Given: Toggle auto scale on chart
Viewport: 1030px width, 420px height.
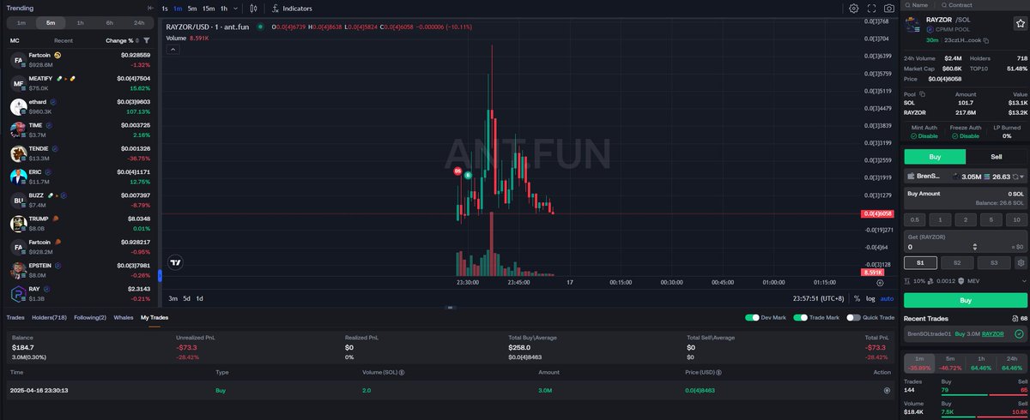Looking at the screenshot, I should [887, 298].
